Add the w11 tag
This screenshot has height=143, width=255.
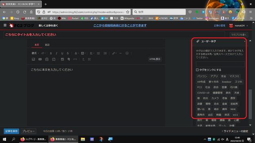click(235, 115)
